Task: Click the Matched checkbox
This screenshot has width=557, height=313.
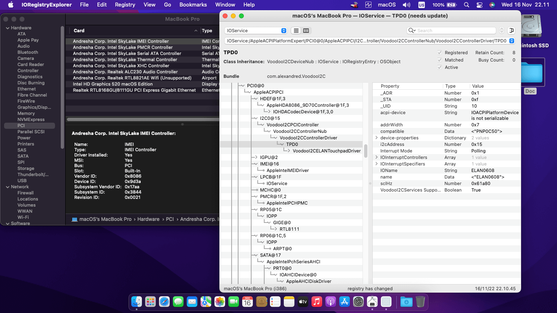Action: point(440,60)
